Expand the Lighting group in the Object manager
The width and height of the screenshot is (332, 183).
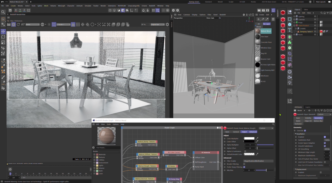click(x=295, y=16)
